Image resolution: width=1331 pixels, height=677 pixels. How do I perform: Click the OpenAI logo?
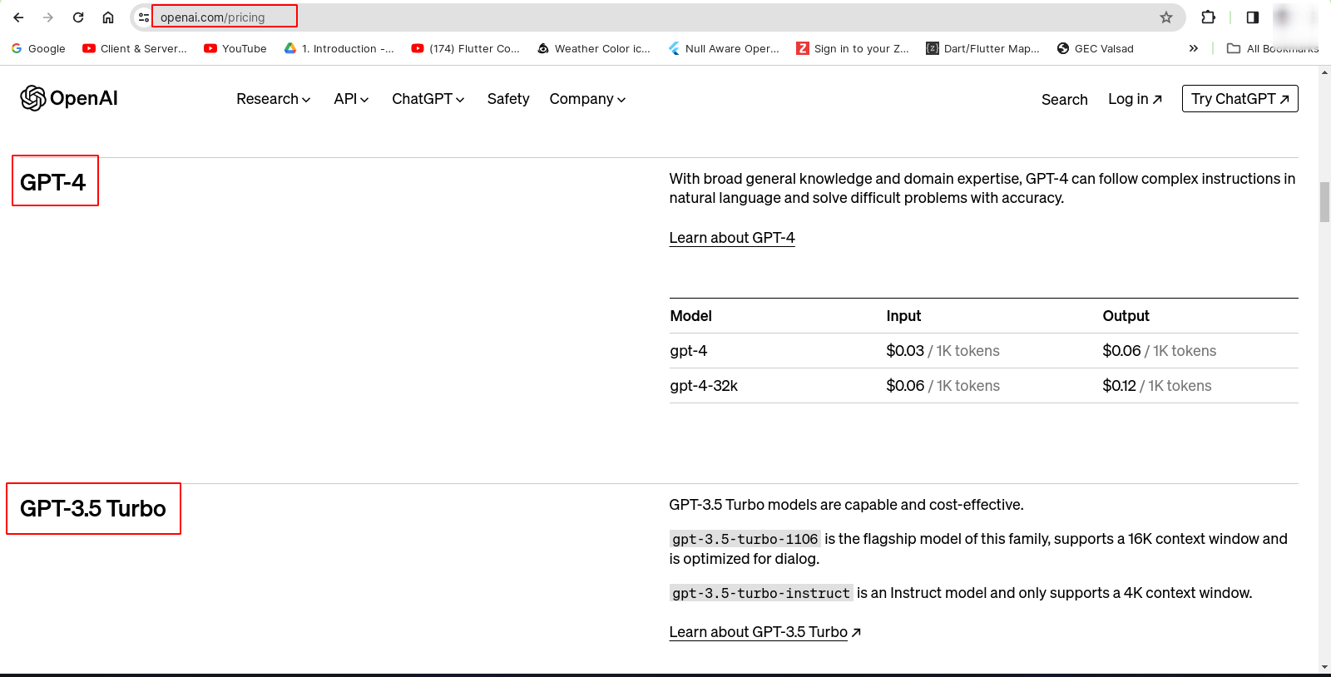coord(69,98)
